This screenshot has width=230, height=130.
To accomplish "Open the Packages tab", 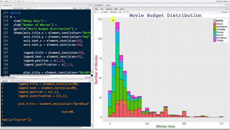I will (x=109, y=9).
